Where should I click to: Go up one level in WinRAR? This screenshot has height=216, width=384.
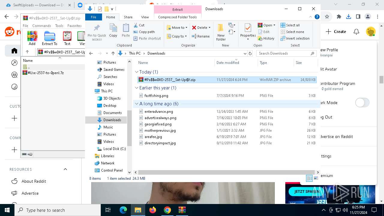(x=27, y=52)
